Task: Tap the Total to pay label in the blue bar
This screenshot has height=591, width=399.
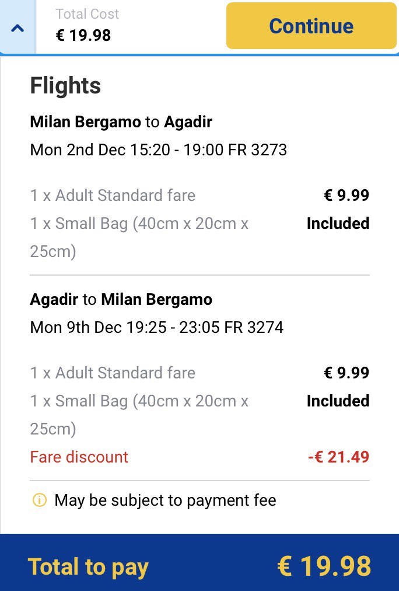Action: pos(88,567)
